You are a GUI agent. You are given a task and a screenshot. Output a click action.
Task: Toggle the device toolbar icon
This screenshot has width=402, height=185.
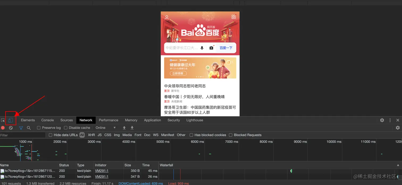[x=11, y=120]
